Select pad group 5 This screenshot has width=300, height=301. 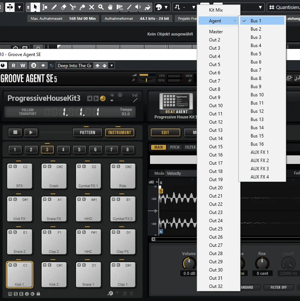pyautogui.click(x=79, y=149)
